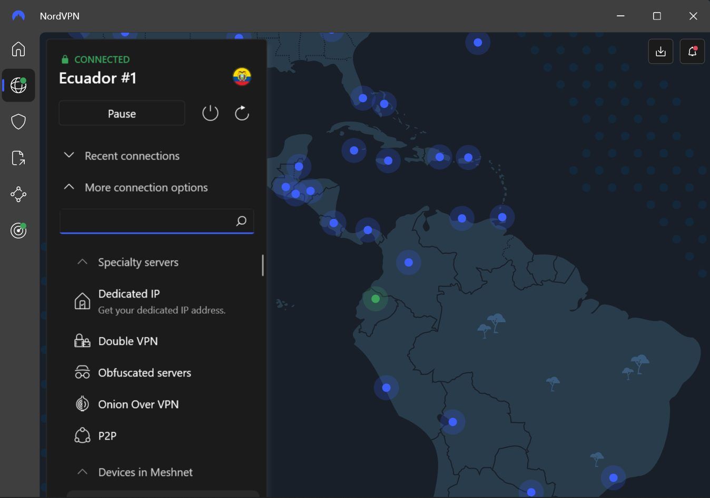Collapse the Specialty servers chevron

coord(82,262)
